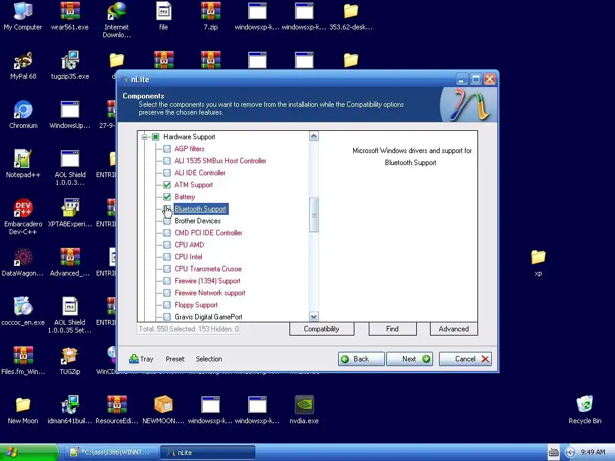Click the Compatibility button

[x=322, y=329]
